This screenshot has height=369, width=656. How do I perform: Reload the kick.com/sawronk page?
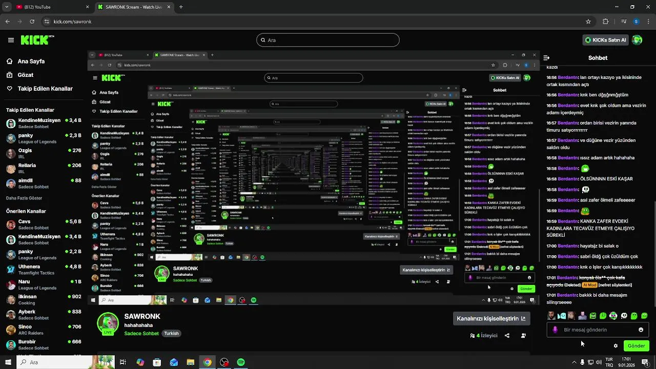point(32,22)
